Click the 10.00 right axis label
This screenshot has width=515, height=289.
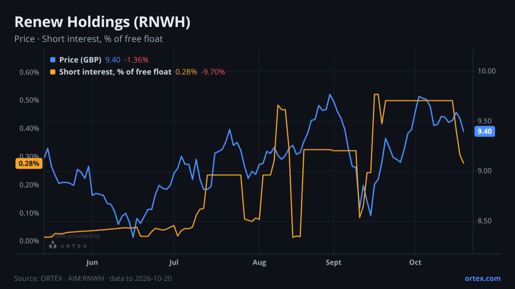click(486, 71)
